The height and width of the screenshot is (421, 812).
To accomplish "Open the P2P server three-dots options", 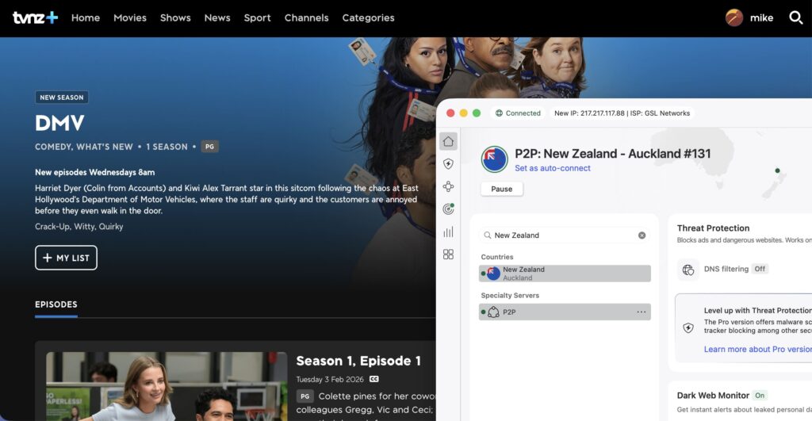I will click(x=641, y=312).
